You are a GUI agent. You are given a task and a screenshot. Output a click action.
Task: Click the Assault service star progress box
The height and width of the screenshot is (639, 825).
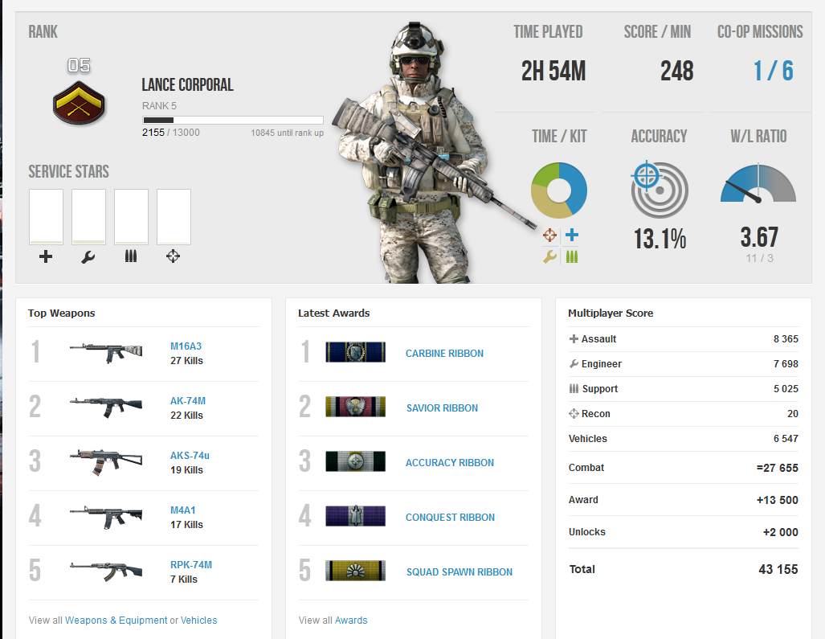click(47, 217)
